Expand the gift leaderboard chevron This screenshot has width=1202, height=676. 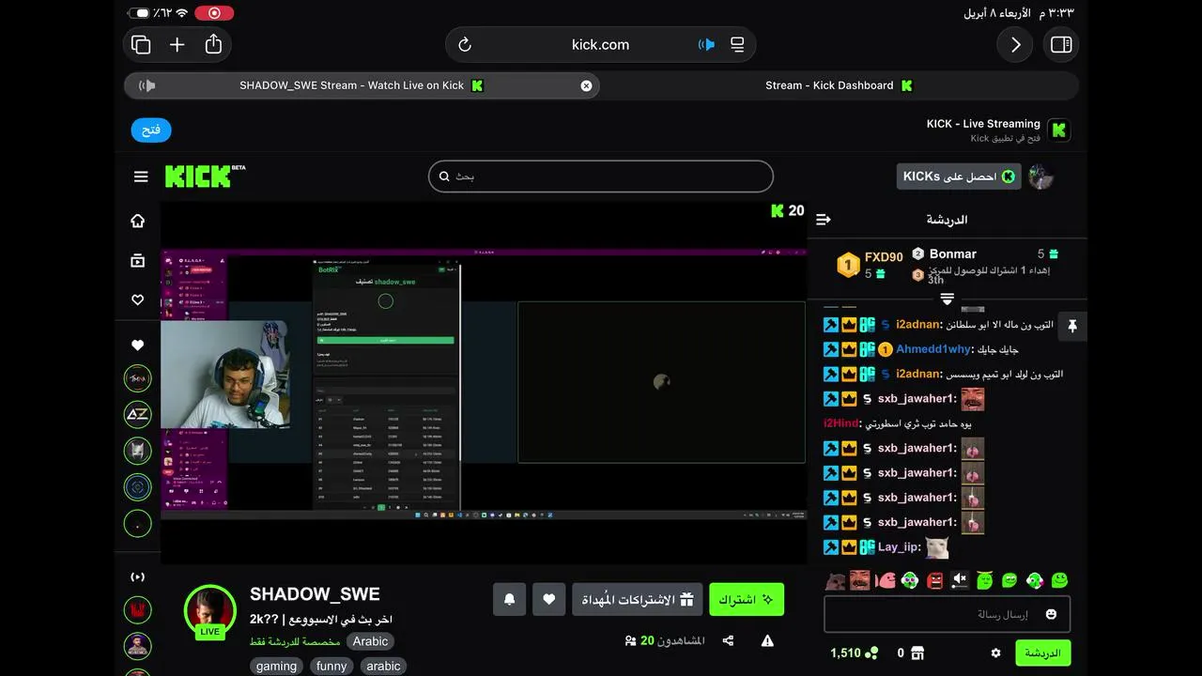[947, 299]
